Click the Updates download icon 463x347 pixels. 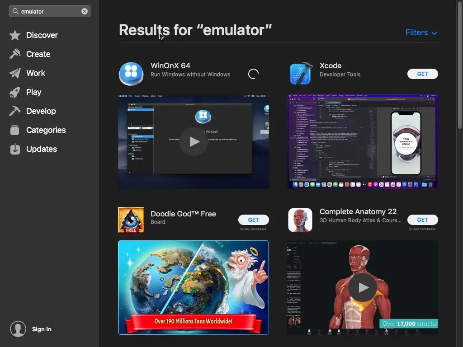pyautogui.click(x=15, y=149)
